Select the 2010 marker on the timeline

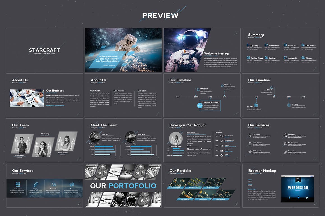[x=210, y=97]
